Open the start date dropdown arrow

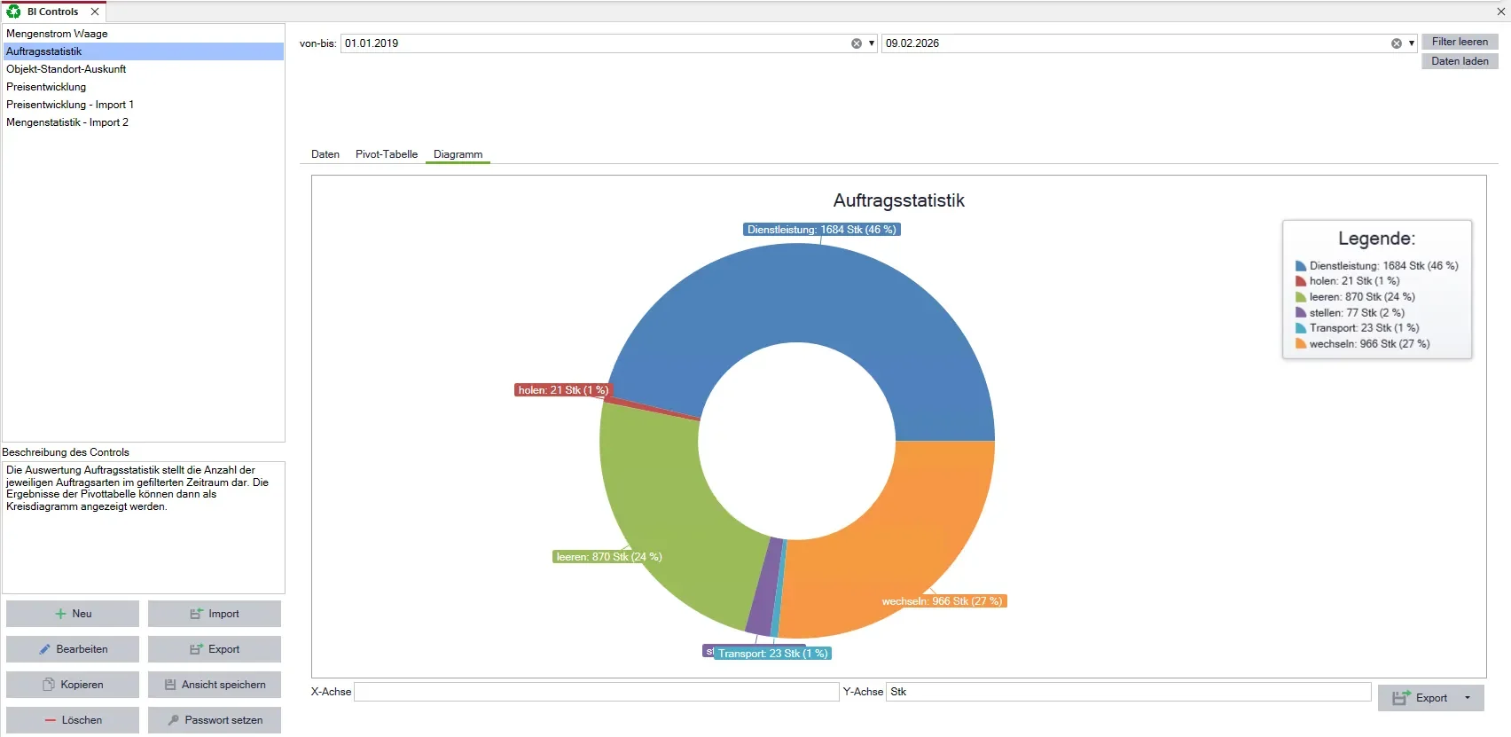point(872,43)
